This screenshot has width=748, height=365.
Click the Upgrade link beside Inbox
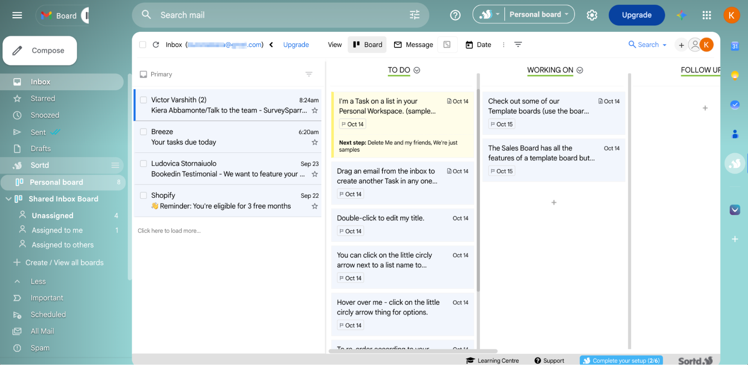coord(296,45)
